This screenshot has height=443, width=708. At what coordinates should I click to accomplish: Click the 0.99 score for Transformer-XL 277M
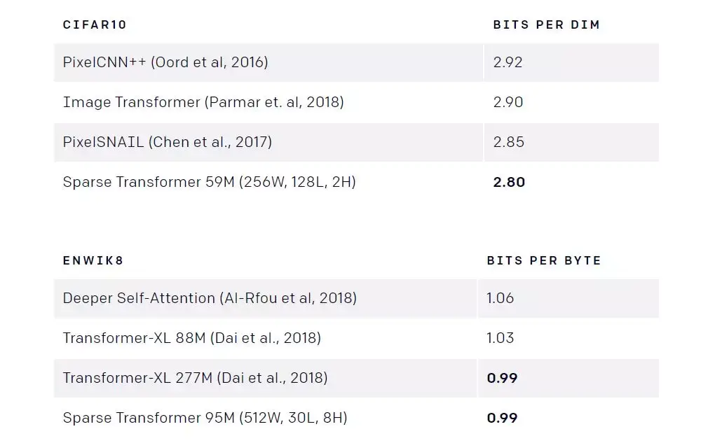click(502, 378)
